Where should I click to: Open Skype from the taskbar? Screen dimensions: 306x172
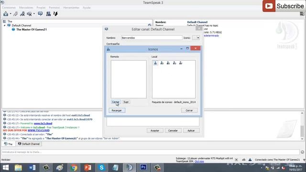click(101, 168)
